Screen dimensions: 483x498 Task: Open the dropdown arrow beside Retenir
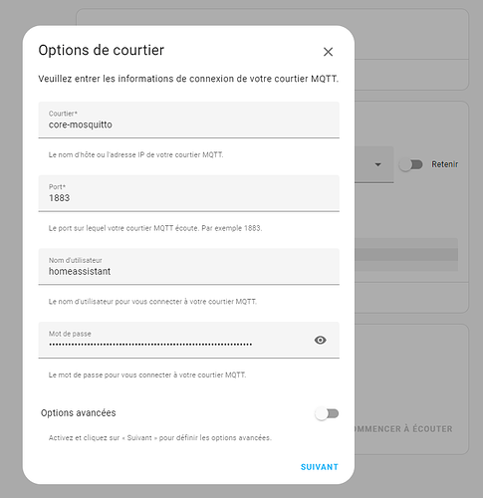(377, 164)
